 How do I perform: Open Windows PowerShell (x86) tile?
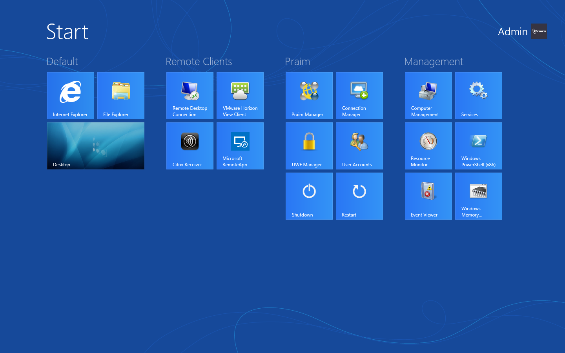coord(479,146)
